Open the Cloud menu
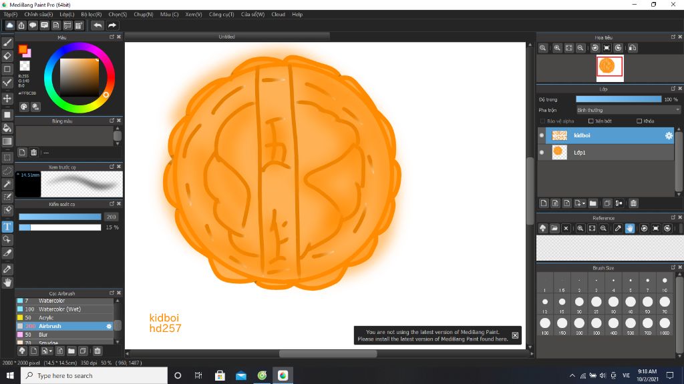This screenshot has width=684, height=384. pos(278,15)
